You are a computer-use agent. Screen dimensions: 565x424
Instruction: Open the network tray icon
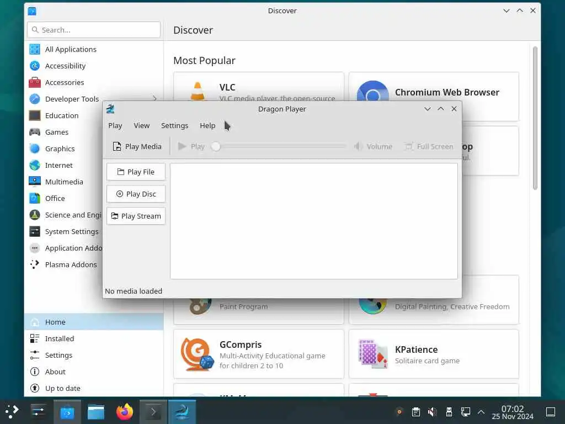[x=465, y=411]
